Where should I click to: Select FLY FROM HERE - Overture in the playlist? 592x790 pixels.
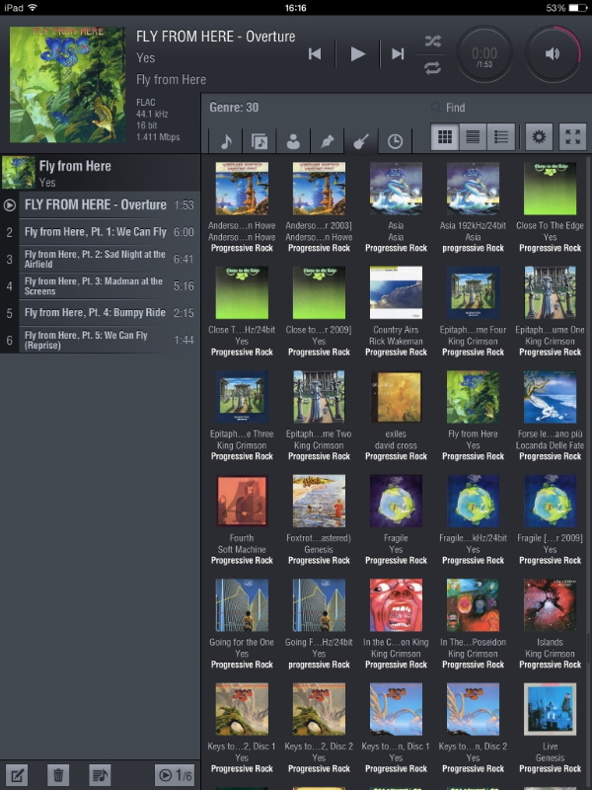101,204
